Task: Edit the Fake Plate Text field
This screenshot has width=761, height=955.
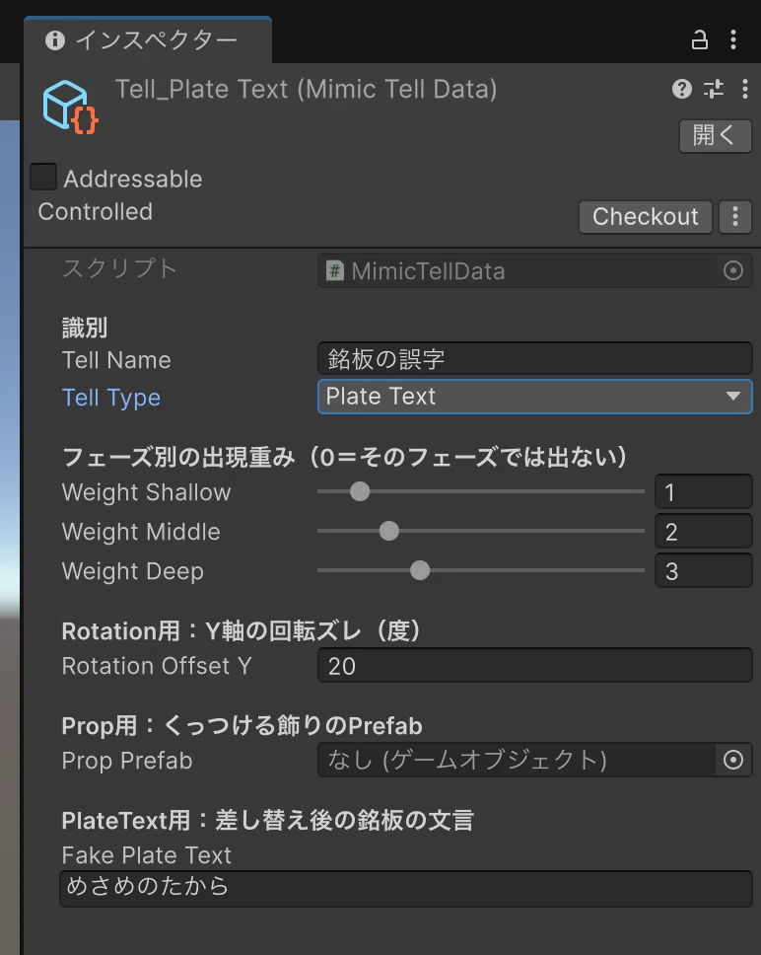Action: point(406,888)
